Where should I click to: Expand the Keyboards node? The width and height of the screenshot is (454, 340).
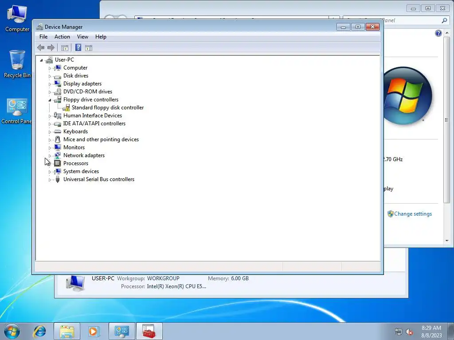pos(50,132)
